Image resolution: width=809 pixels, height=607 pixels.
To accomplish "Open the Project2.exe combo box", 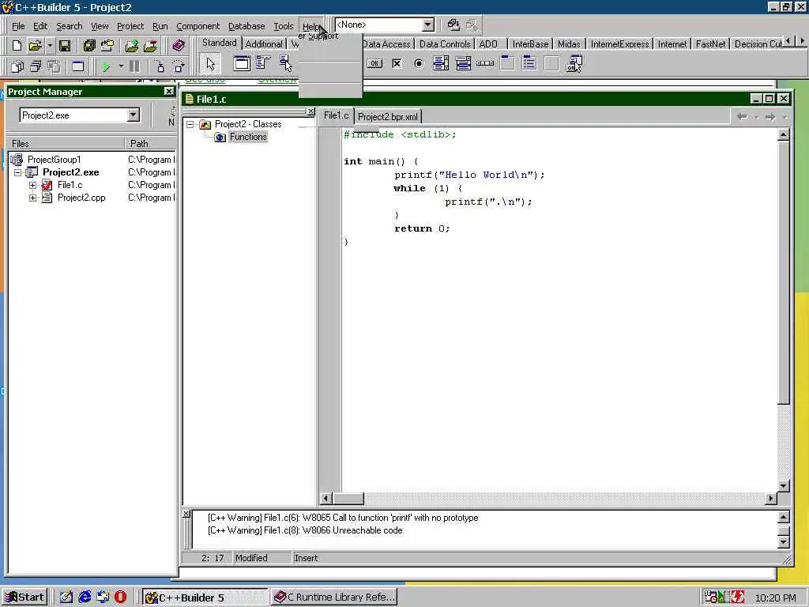I will (134, 115).
